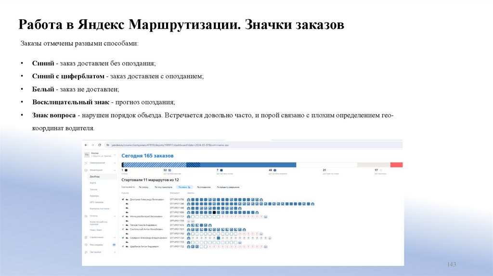Click the depot icon starting Дмитриев's first route
Viewport: 493px width, 276px height.
(x=189, y=200)
